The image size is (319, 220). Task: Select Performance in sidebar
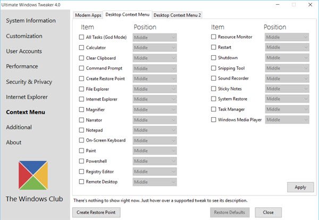[x=22, y=66]
